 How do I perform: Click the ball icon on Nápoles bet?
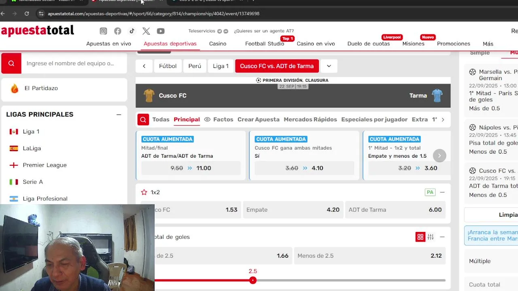[473, 127]
